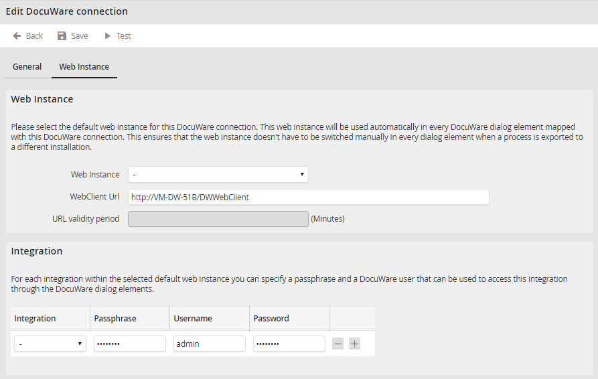
Task: Click the Back button label
Action: click(34, 36)
